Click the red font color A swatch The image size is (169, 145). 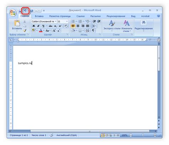(x=41, y=31)
